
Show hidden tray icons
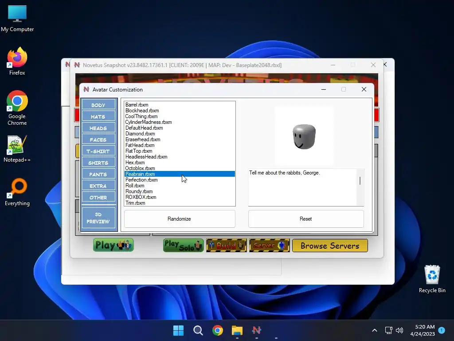click(x=374, y=330)
